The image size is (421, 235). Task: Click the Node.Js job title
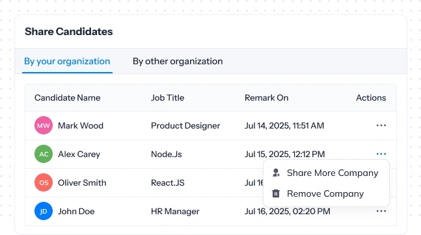[167, 155]
